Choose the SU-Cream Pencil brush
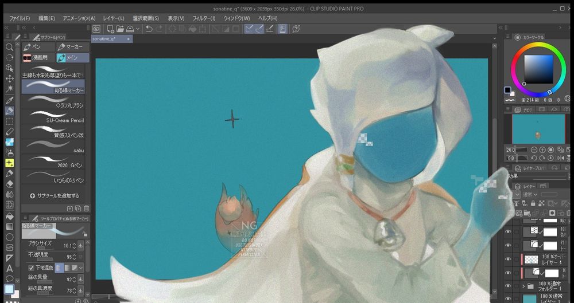Image resolution: width=574 pixels, height=303 pixels. tap(53, 117)
